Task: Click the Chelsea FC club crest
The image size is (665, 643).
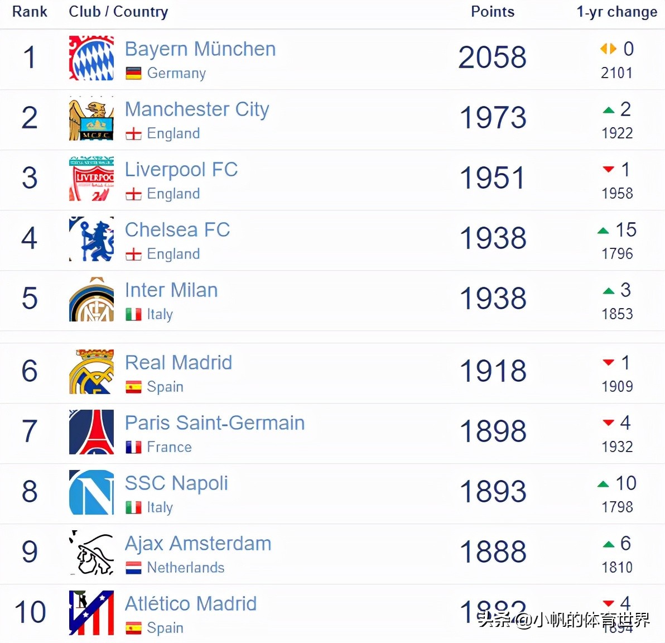Action: pyautogui.click(x=91, y=239)
